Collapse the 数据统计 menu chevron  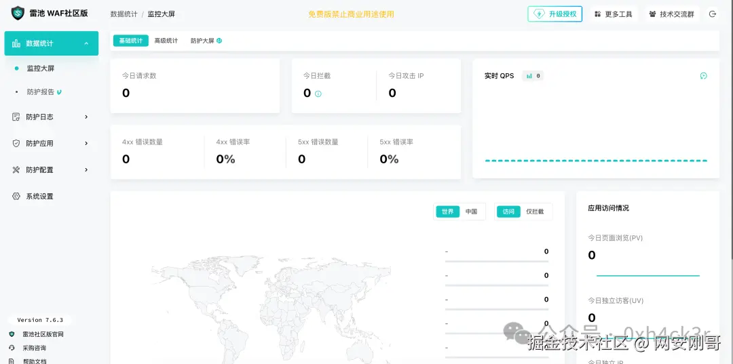(86, 43)
